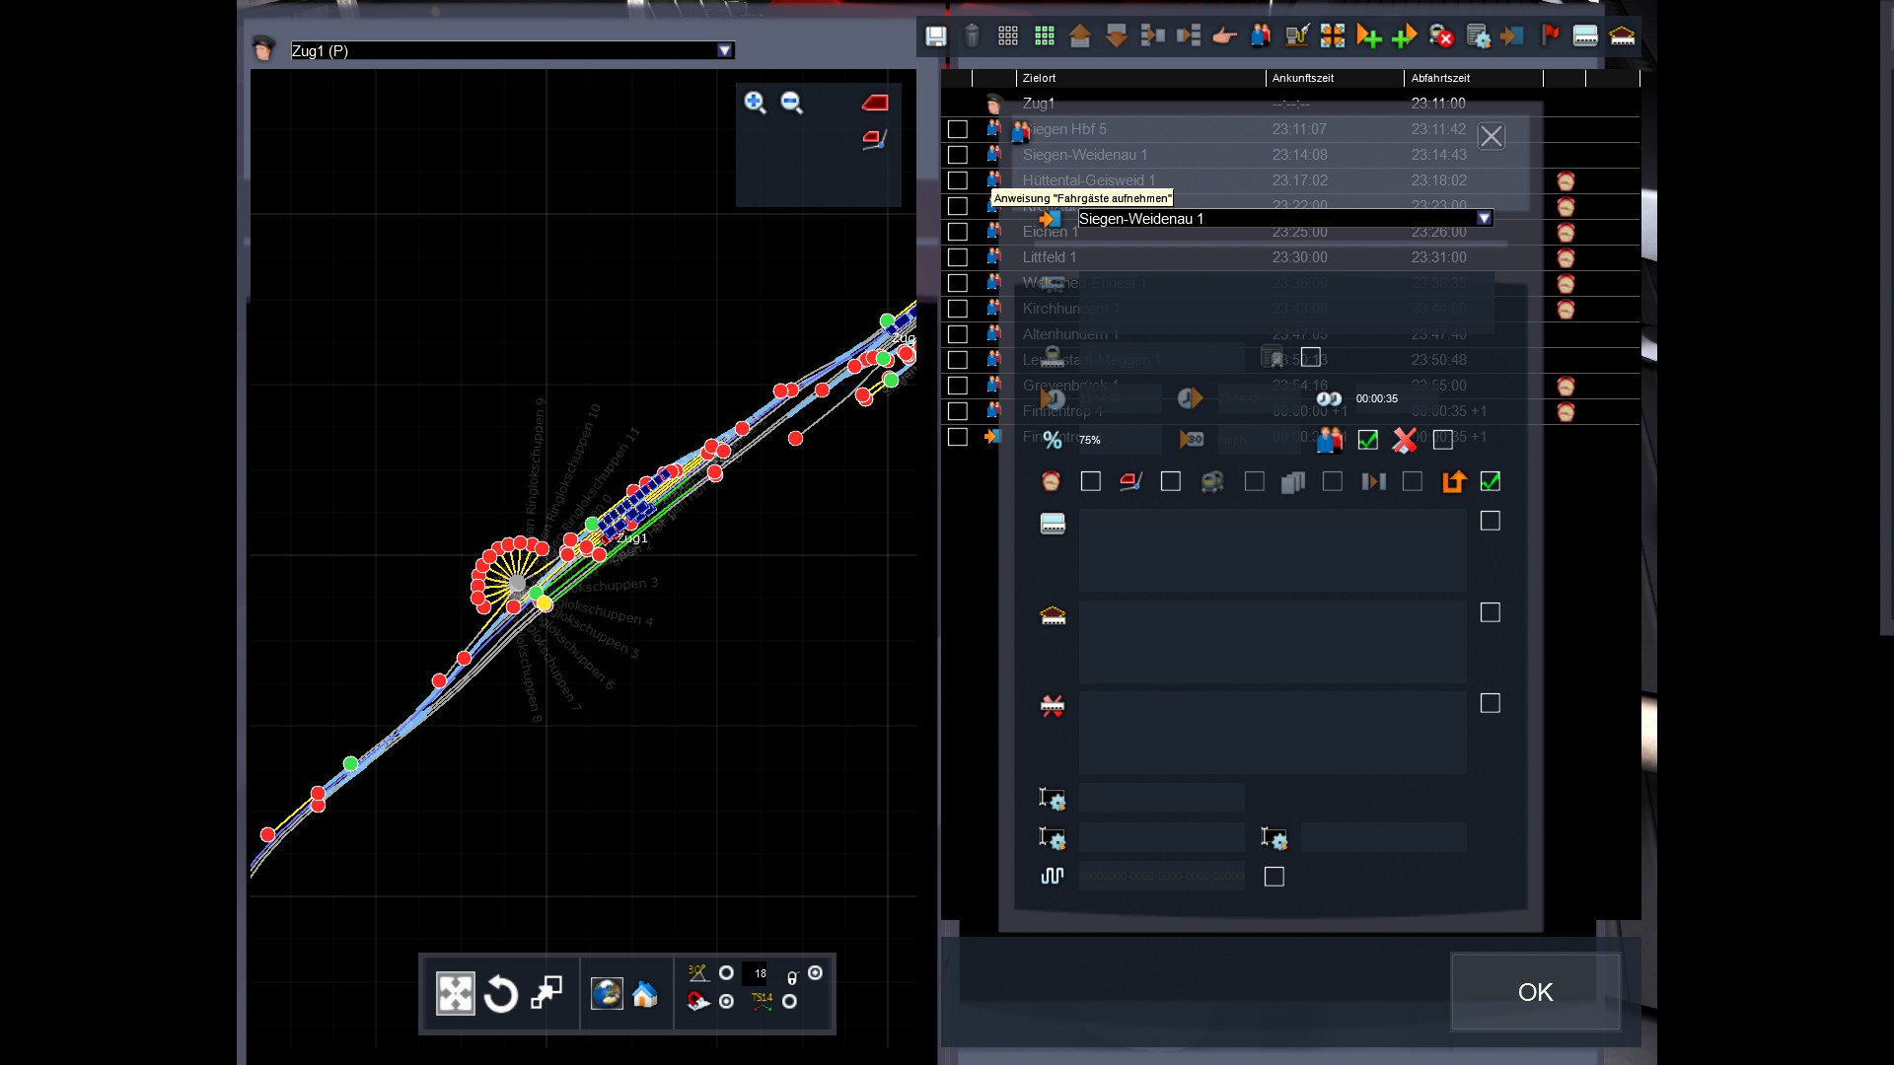This screenshot has height=1065, width=1894.
Task: Click the pointing hand icon in toolbar
Action: pyautogui.click(x=1224, y=36)
